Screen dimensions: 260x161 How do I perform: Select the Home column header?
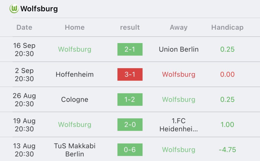75,27
